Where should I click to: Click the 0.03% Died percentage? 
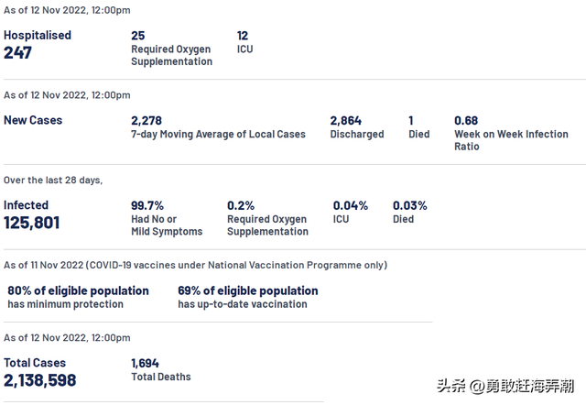409,205
